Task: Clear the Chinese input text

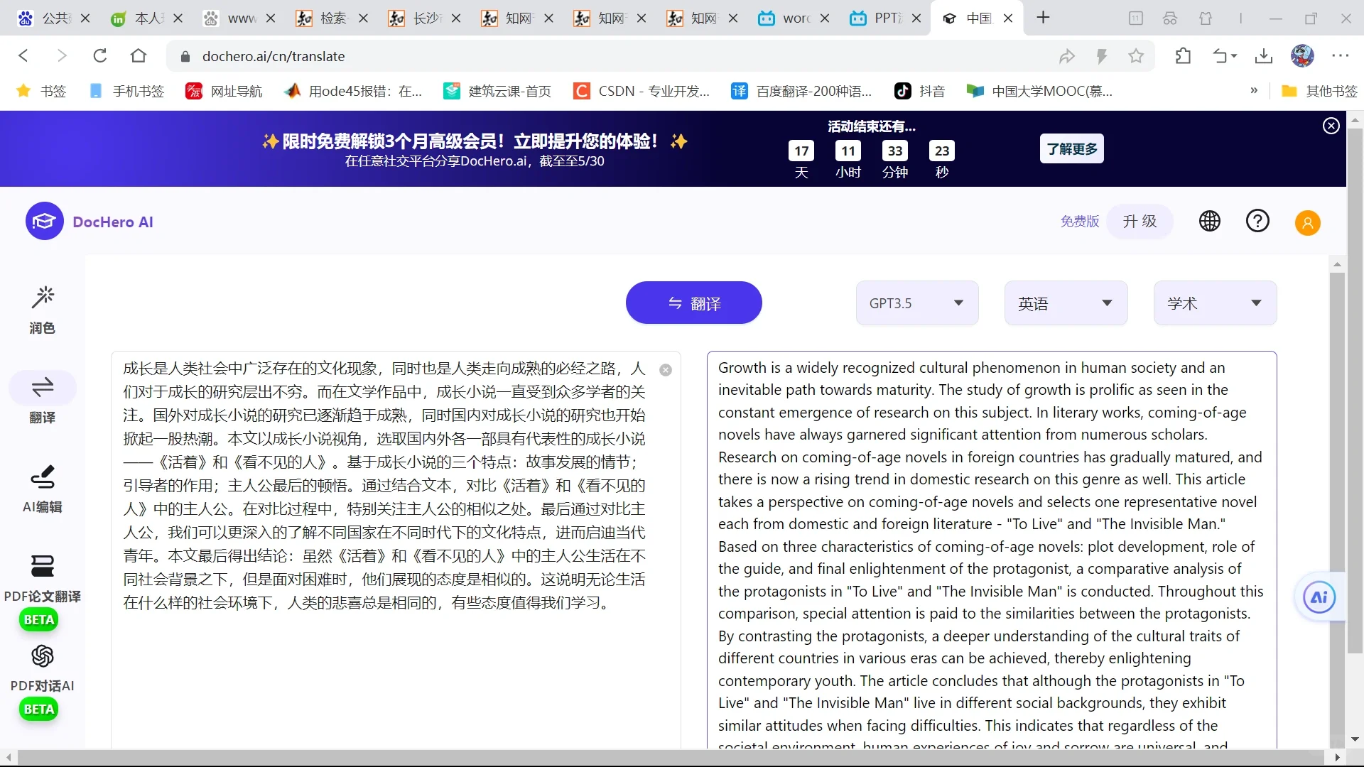Action: click(x=666, y=370)
